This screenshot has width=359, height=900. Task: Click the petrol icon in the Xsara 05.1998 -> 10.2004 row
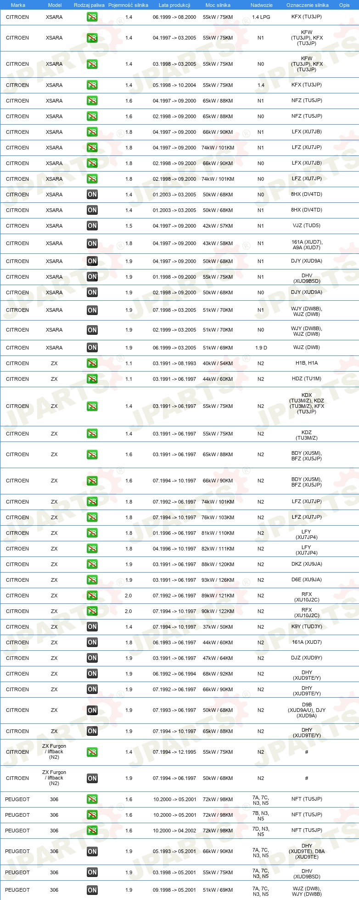point(92,85)
